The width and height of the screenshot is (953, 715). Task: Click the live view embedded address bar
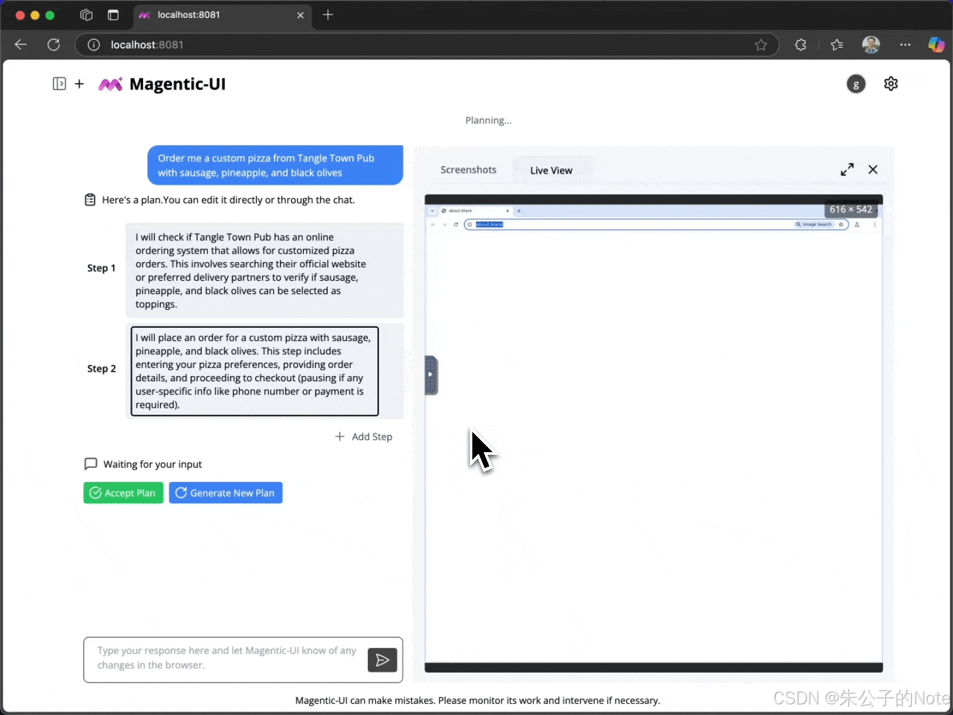(x=656, y=224)
